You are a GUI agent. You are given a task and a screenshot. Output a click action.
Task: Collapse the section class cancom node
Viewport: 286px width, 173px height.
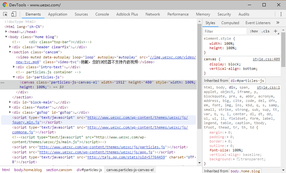click(x=10, y=52)
